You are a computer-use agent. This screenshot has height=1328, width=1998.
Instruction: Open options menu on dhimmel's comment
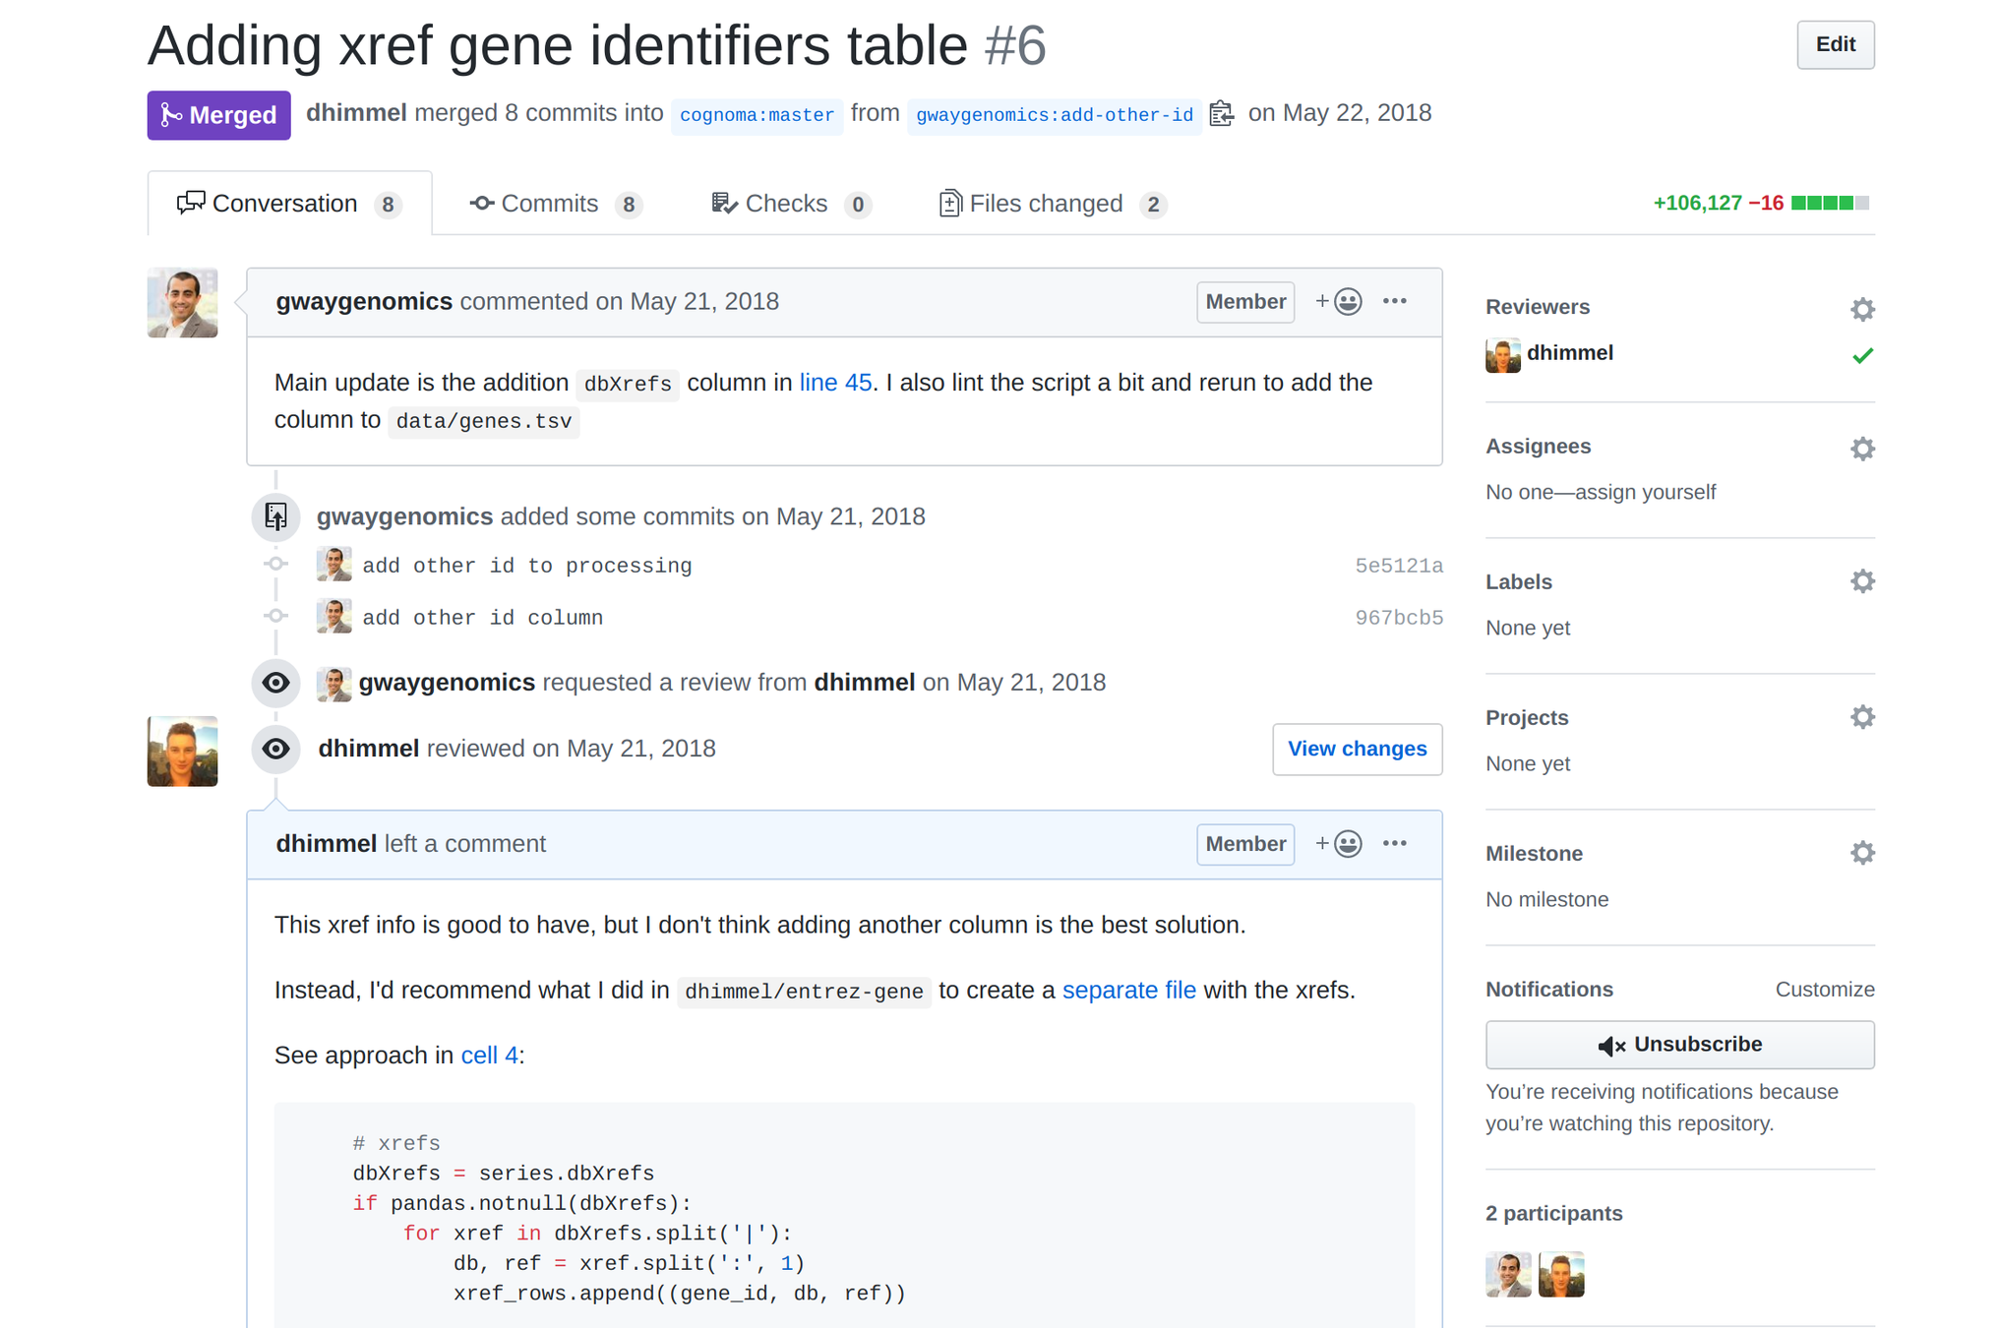[x=1394, y=844]
